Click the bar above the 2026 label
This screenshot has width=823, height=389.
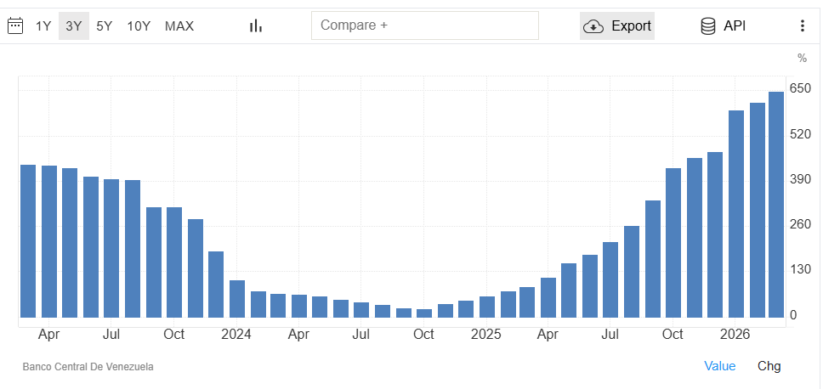pyautogui.click(x=736, y=214)
